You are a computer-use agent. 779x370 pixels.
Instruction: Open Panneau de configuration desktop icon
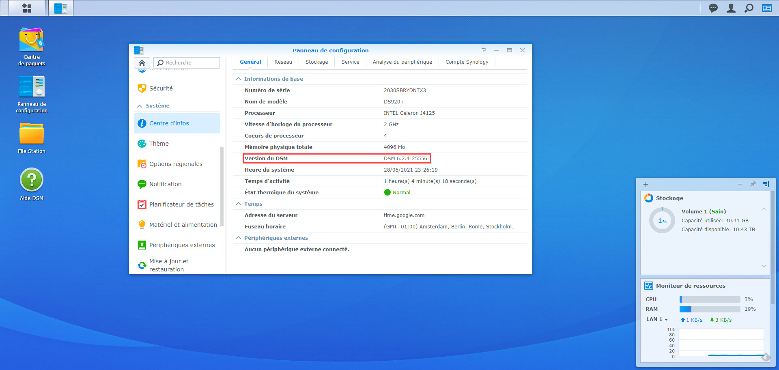(x=32, y=95)
